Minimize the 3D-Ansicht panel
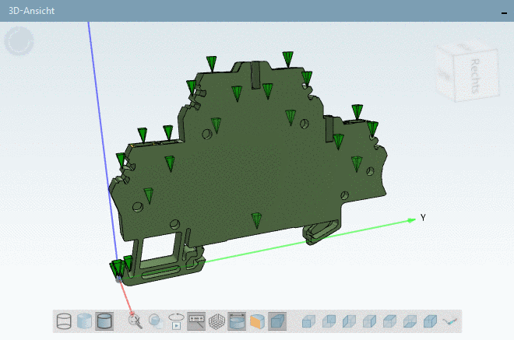 (504, 12)
